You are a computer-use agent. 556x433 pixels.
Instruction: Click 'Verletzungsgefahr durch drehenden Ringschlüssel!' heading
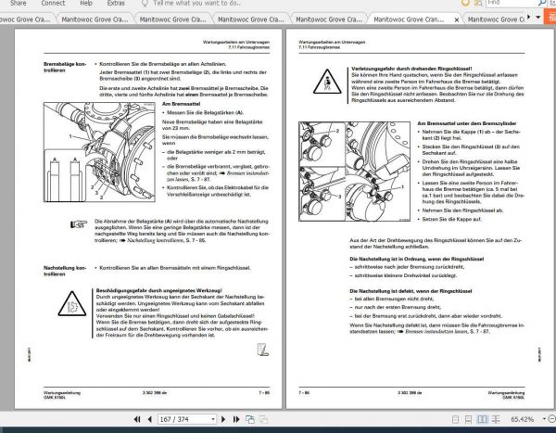point(411,69)
